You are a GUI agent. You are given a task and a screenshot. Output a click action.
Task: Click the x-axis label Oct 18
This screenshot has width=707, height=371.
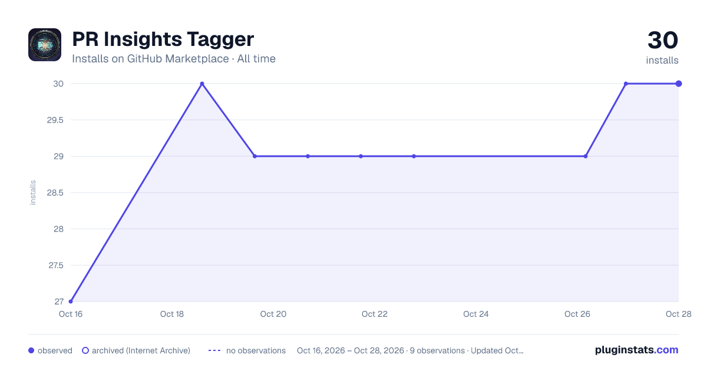pyautogui.click(x=172, y=314)
